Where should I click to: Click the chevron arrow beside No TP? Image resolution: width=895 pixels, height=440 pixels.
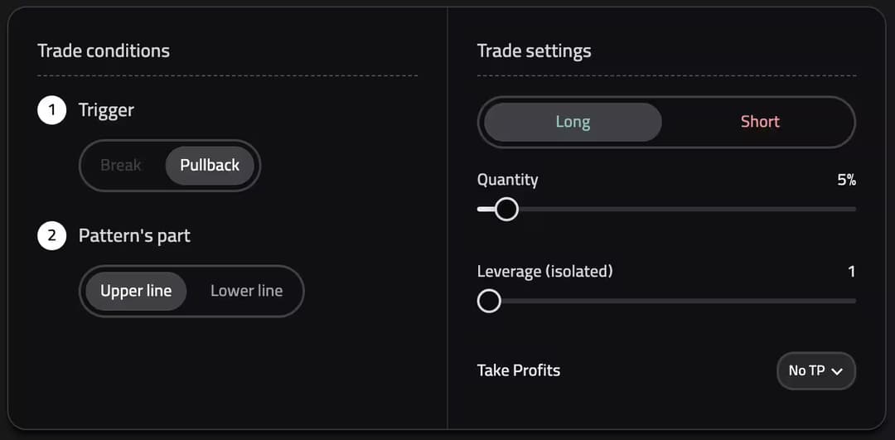837,371
